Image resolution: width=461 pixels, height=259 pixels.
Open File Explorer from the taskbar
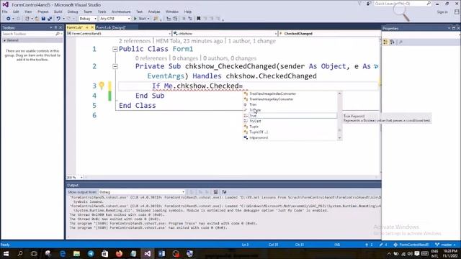pyautogui.click(x=77, y=253)
